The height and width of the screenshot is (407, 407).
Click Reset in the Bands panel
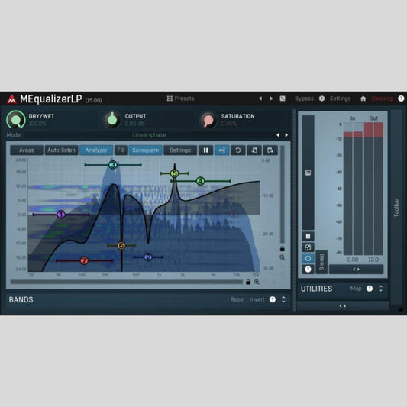point(237,299)
